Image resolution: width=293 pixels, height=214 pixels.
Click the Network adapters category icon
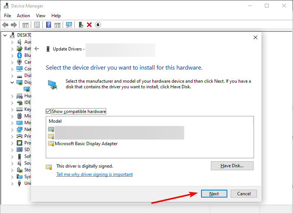[20, 129]
